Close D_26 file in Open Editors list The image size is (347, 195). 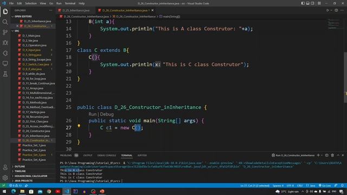click(x=17, y=26)
